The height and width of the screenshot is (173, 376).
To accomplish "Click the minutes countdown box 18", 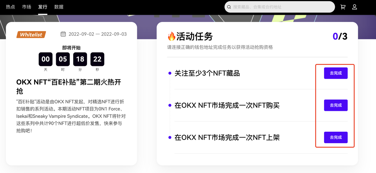I will [x=80, y=59].
